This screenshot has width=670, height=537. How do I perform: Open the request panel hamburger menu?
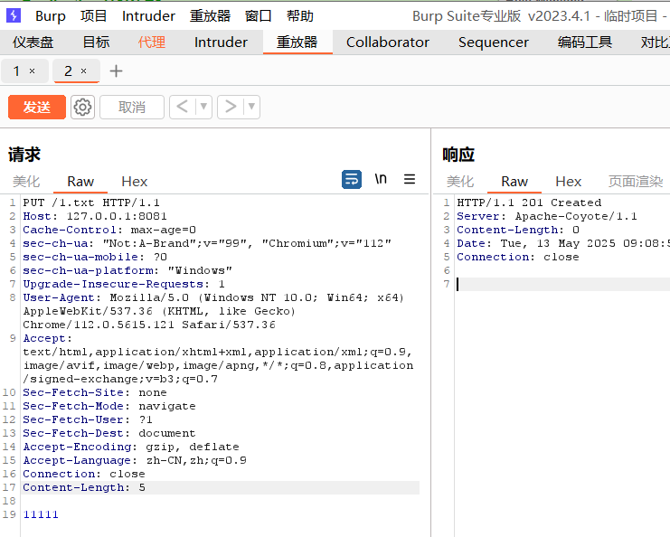point(410,179)
